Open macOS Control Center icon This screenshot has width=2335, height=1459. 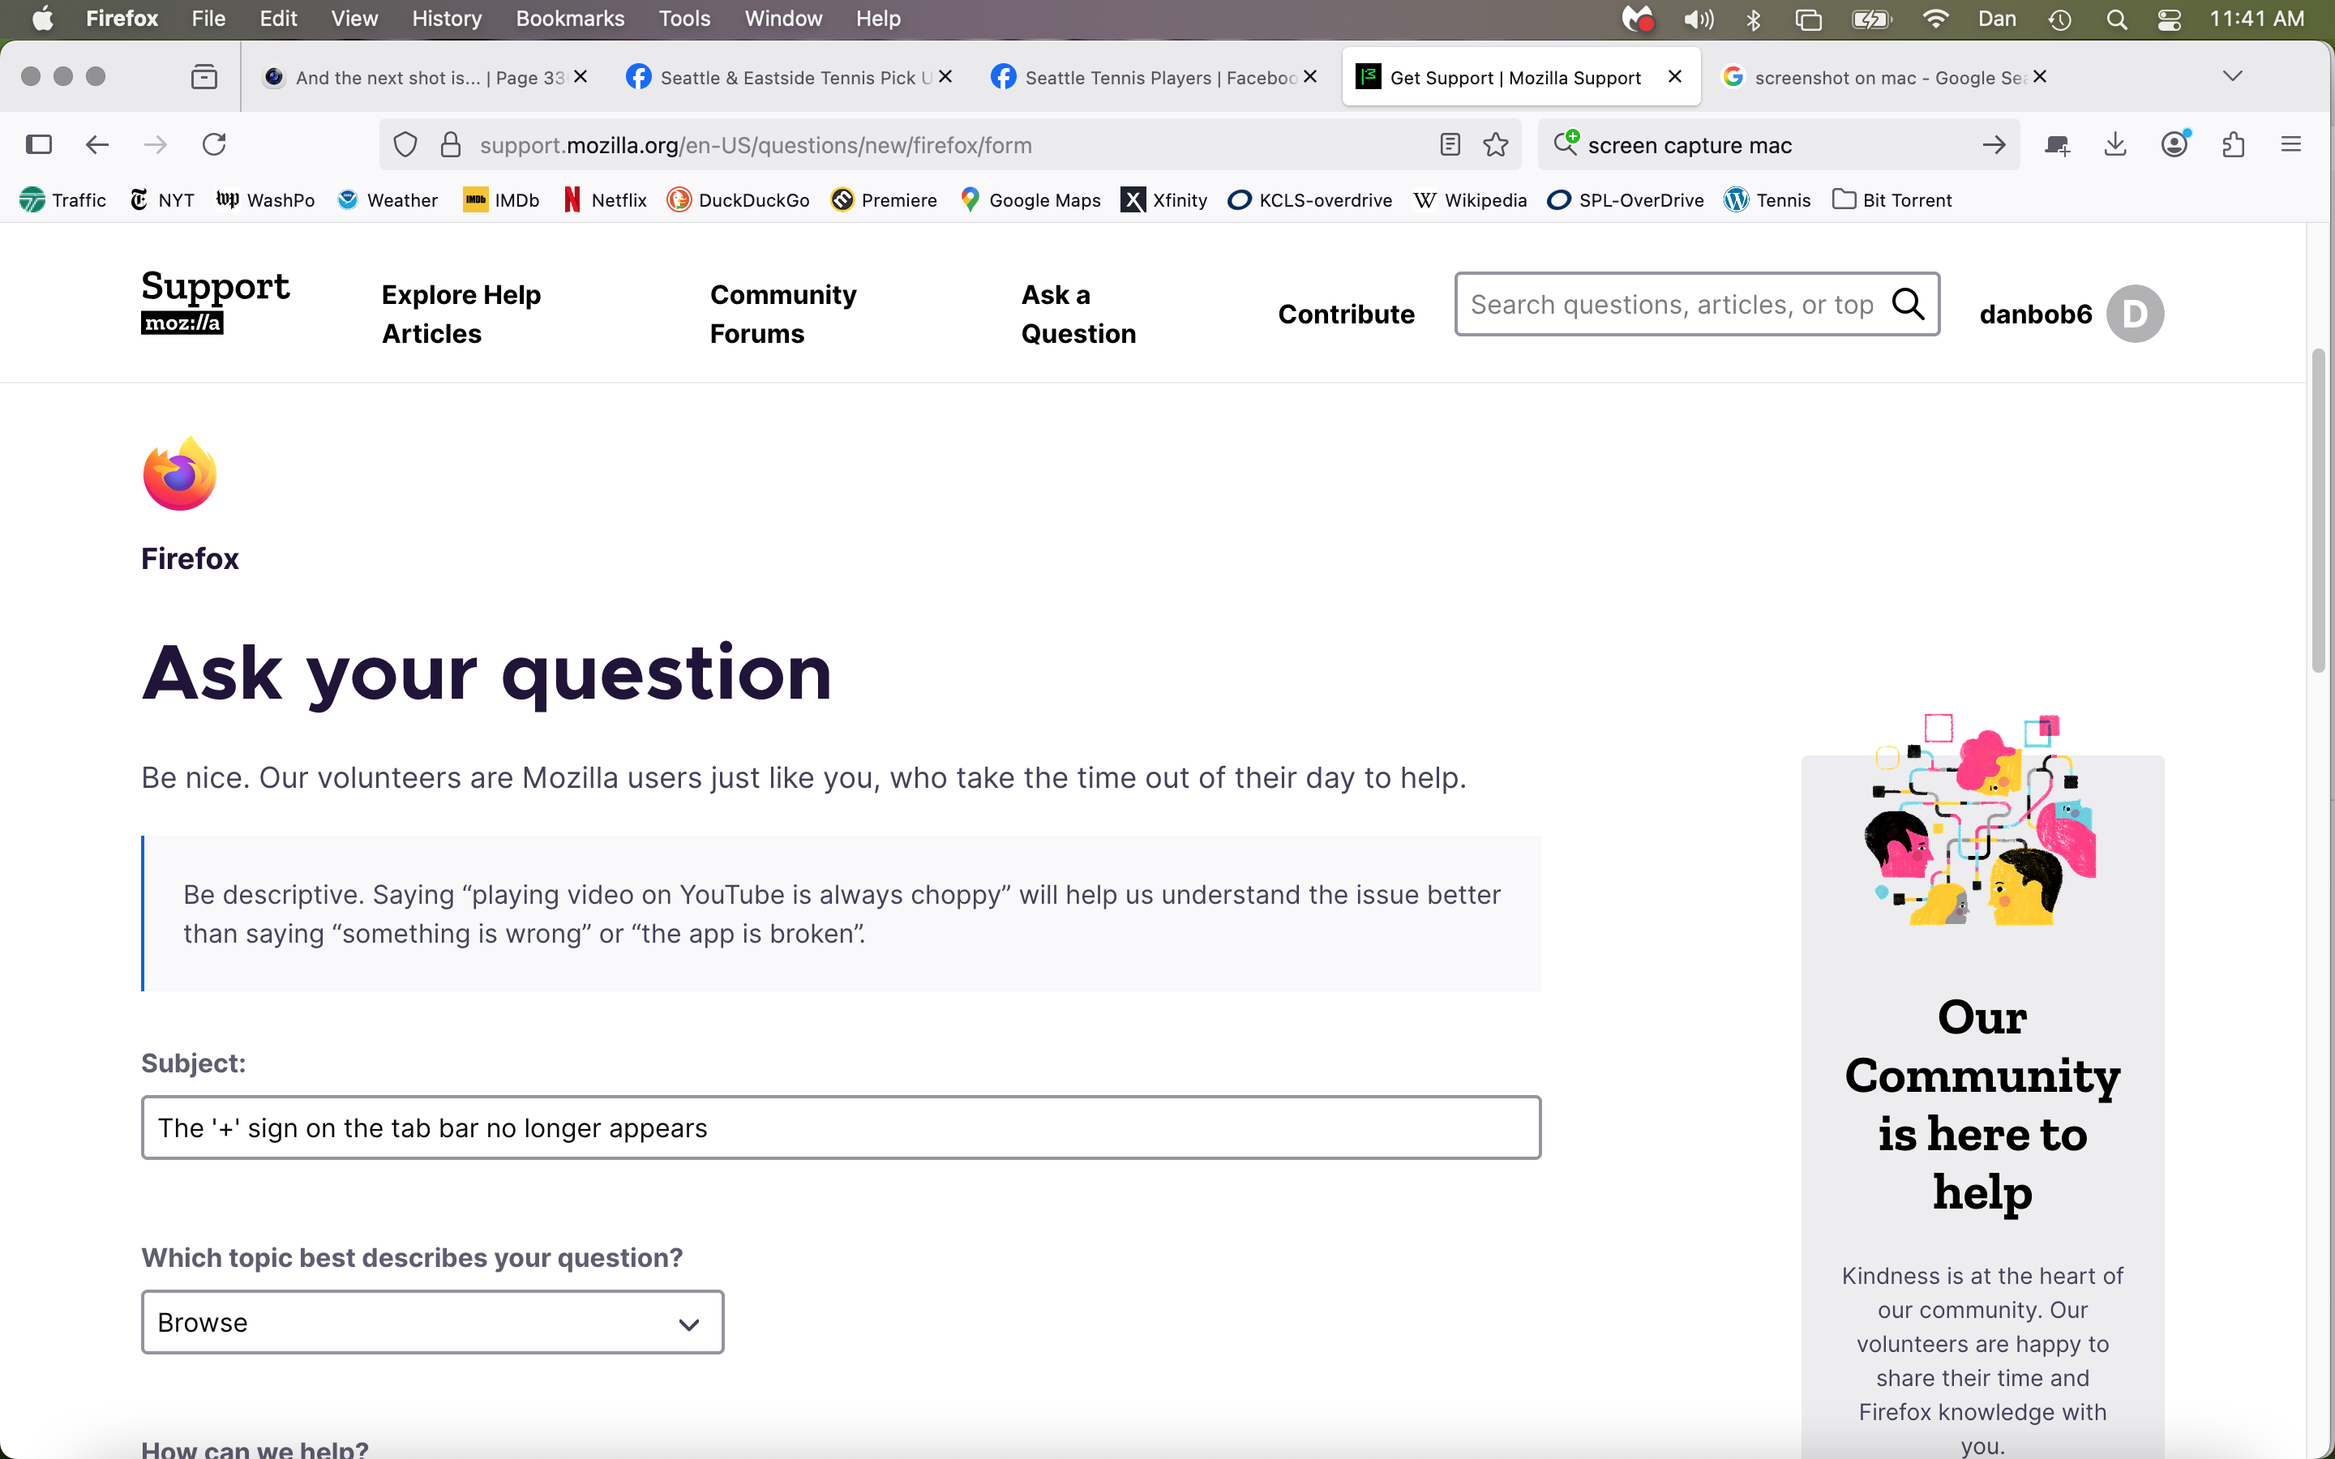(x=2170, y=19)
